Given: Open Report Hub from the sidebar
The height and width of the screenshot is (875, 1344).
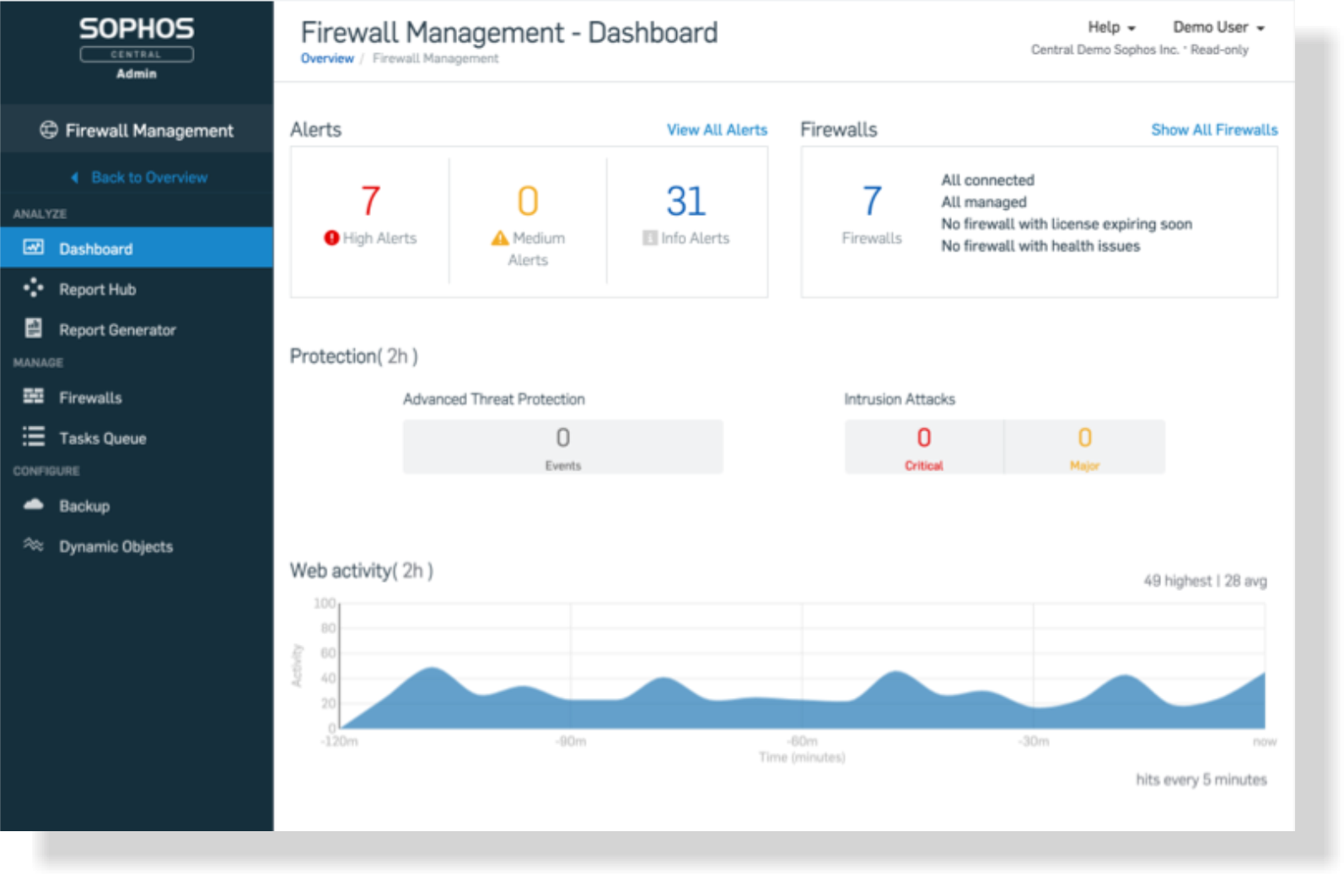Looking at the screenshot, I should tap(137, 289).
